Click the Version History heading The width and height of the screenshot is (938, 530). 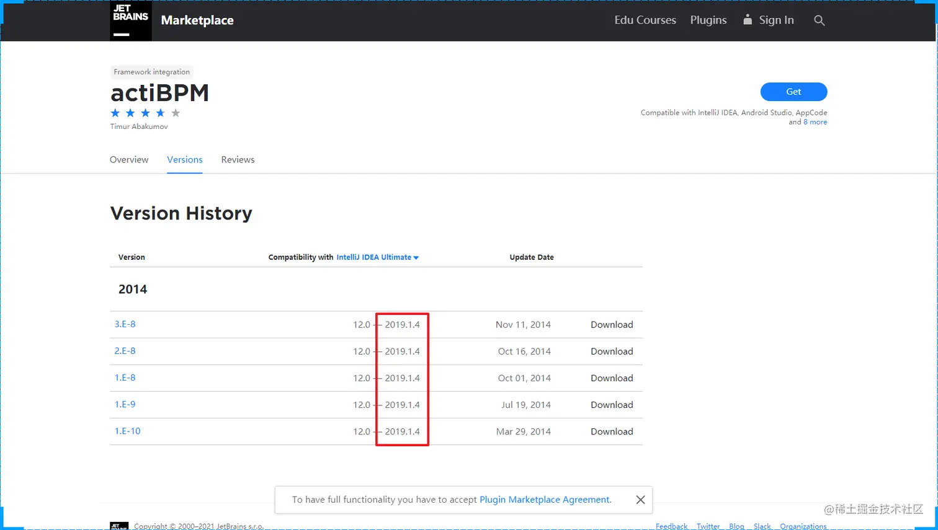(181, 213)
